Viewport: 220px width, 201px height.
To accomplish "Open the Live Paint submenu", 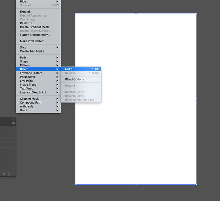I will coord(38,81).
